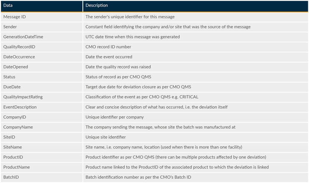Select the DateOpened row label
Screen dimensions: 309x183
(15, 67)
